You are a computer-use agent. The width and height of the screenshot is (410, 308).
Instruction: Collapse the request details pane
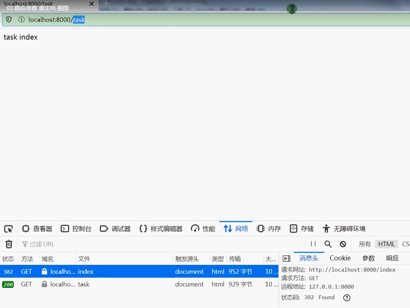(x=287, y=259)
